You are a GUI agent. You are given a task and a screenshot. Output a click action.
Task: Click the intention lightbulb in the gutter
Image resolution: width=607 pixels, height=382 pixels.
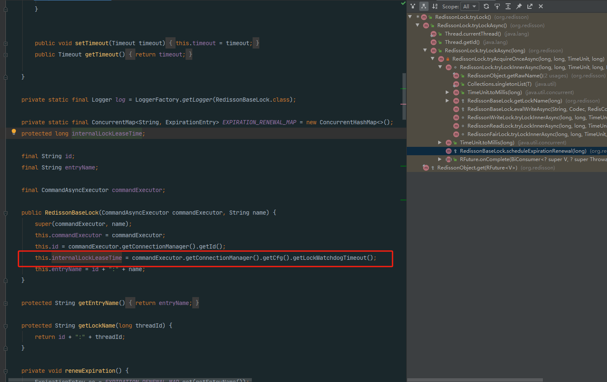tap(14, 132)
